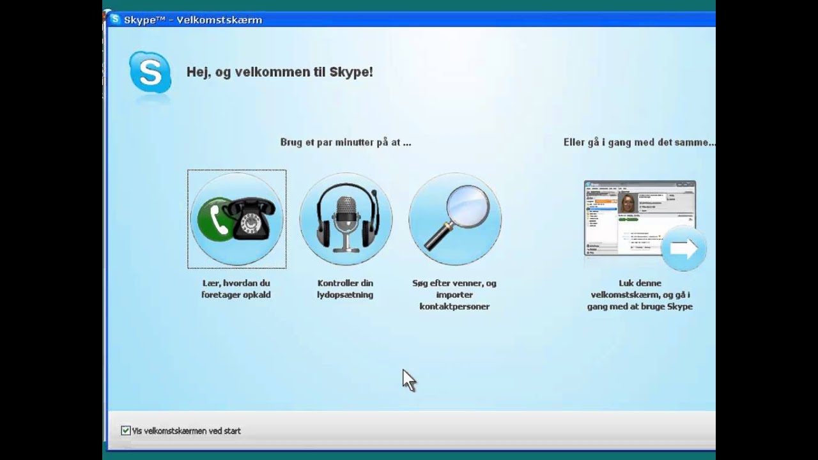Open the telephone call tutorial icon
The image size is (818, 460).
(x=236, y=219)
